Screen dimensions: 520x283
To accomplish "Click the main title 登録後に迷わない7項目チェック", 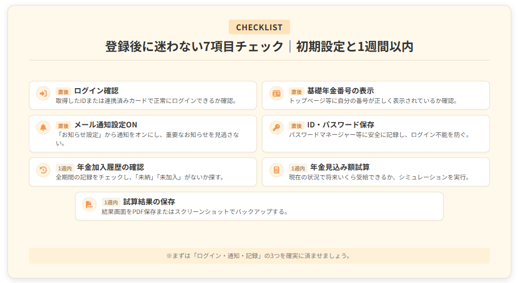I will [x=194, y=47].
